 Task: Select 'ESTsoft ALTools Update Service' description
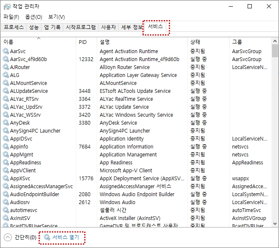(135, 91)
